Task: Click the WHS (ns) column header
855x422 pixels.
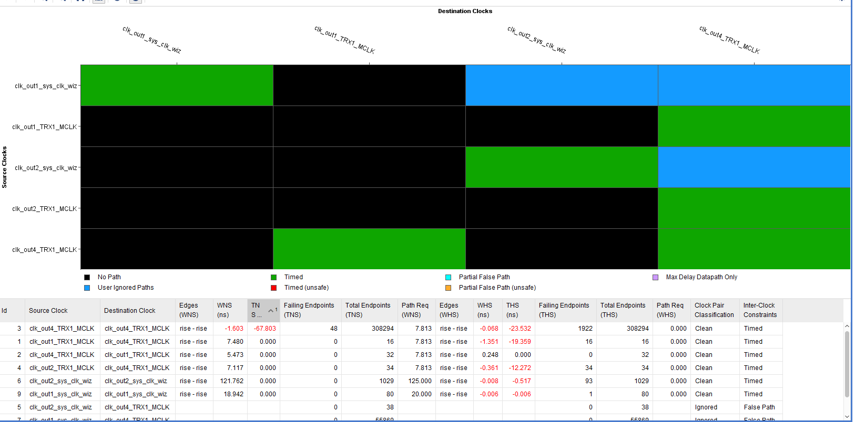Action: (488, 310)
